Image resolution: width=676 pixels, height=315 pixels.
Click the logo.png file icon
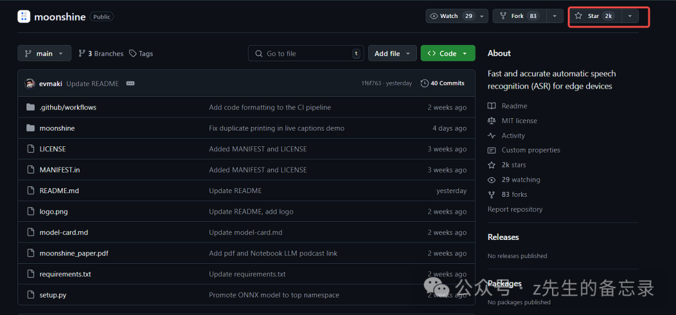[30, 212]
